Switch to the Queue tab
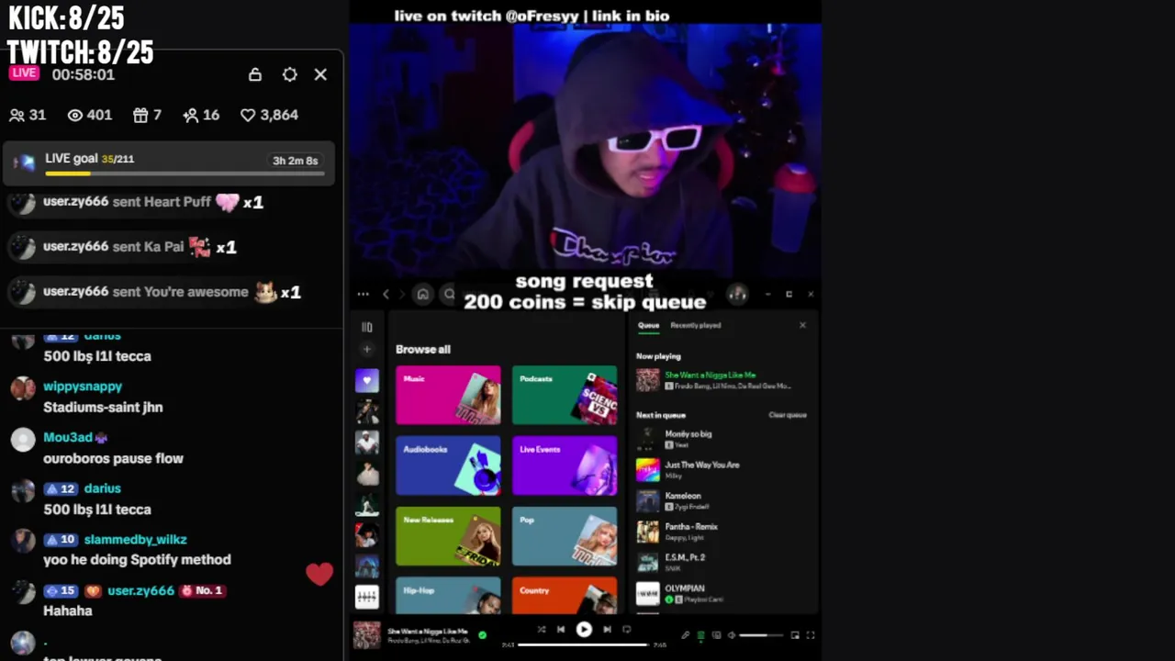 tap(648, 325)
